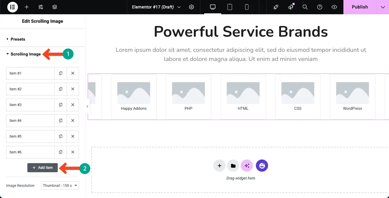Select the Powerful Service Brands heading
Screen dimensions: 389x198
[x=241, y=32]
